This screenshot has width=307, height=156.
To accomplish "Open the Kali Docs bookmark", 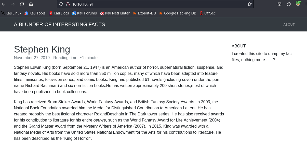I will pyautogui.click(x=59, y=13).
